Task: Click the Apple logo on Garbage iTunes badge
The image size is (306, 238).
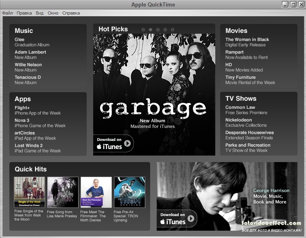Action: coord(99,147)
